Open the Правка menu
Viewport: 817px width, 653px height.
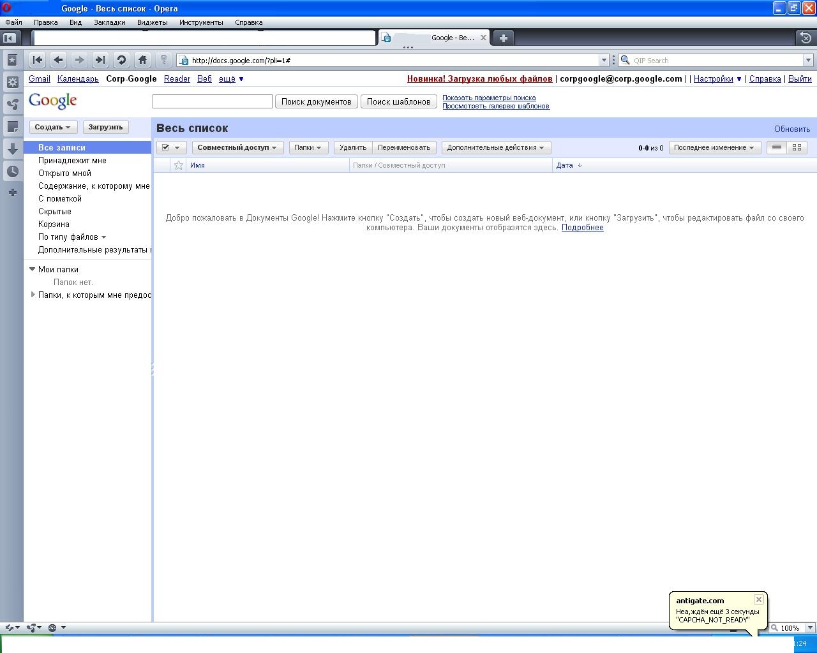click(x=45, y=22)
